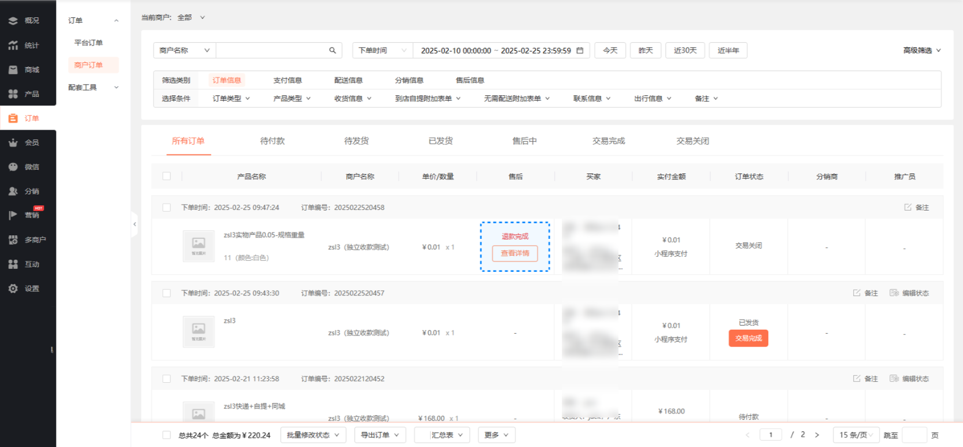Click the 备注 note icon on order 2025022520458
The height and width of the screenshot is (447, 963).
tap(908, 207)
